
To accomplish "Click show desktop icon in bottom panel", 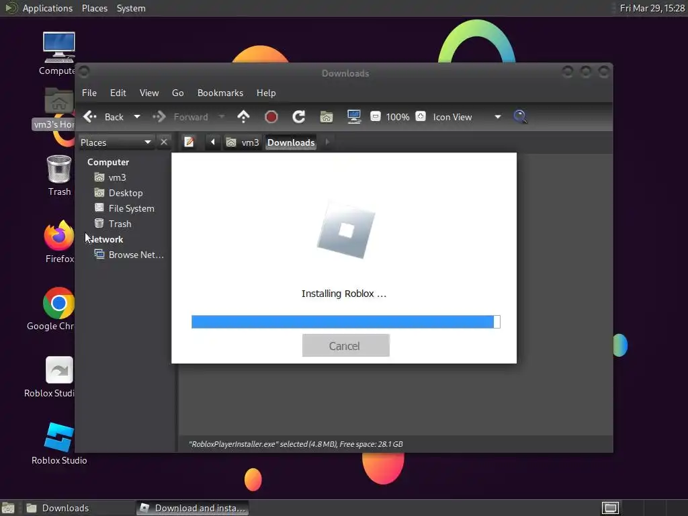I will click(8, 508).
